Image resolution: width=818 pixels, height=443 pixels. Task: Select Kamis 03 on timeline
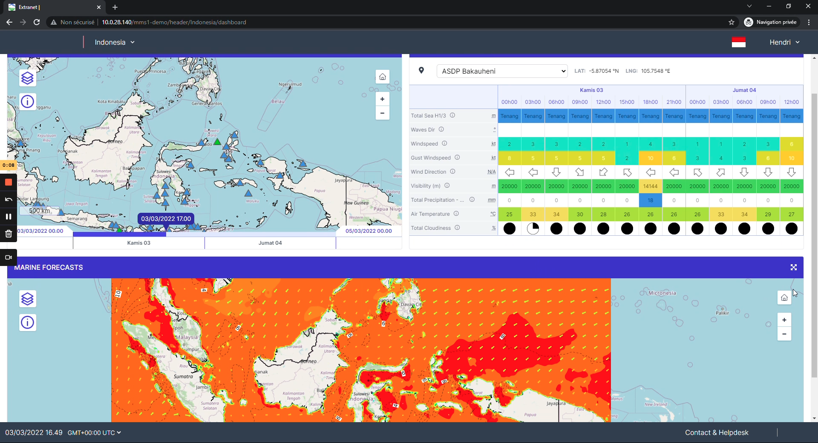pos(138,243)
